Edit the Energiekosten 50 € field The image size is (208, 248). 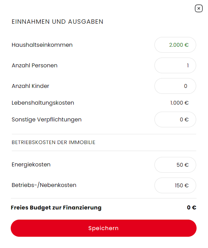[175, 165]
